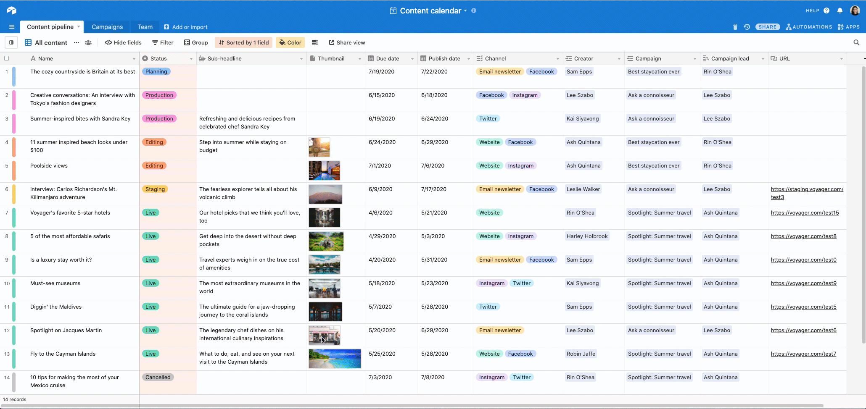Click the Campaign lead lookup field icon
Screen dimensions: 866x409
tap(706, 58)
